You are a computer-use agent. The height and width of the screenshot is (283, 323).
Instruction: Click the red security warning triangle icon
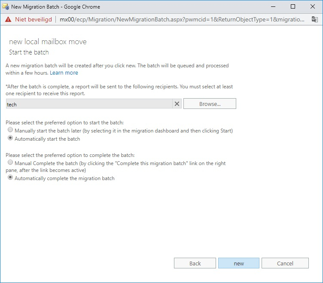8,20
